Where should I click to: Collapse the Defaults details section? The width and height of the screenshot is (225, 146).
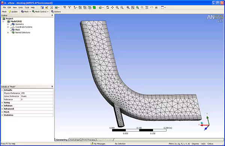[2, 90]
